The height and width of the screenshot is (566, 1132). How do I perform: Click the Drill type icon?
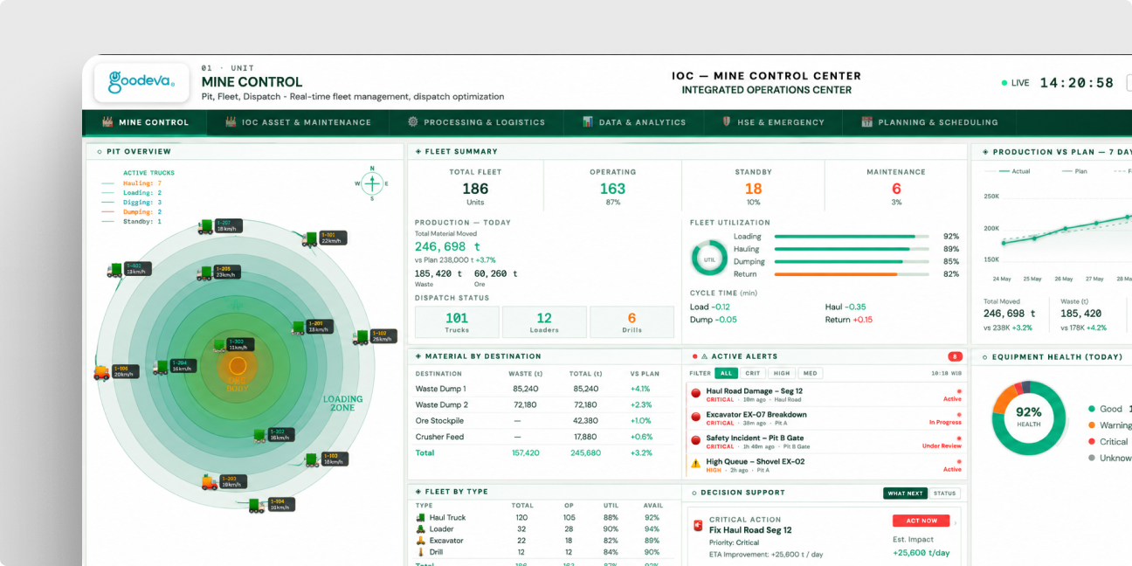pos(421,552)
